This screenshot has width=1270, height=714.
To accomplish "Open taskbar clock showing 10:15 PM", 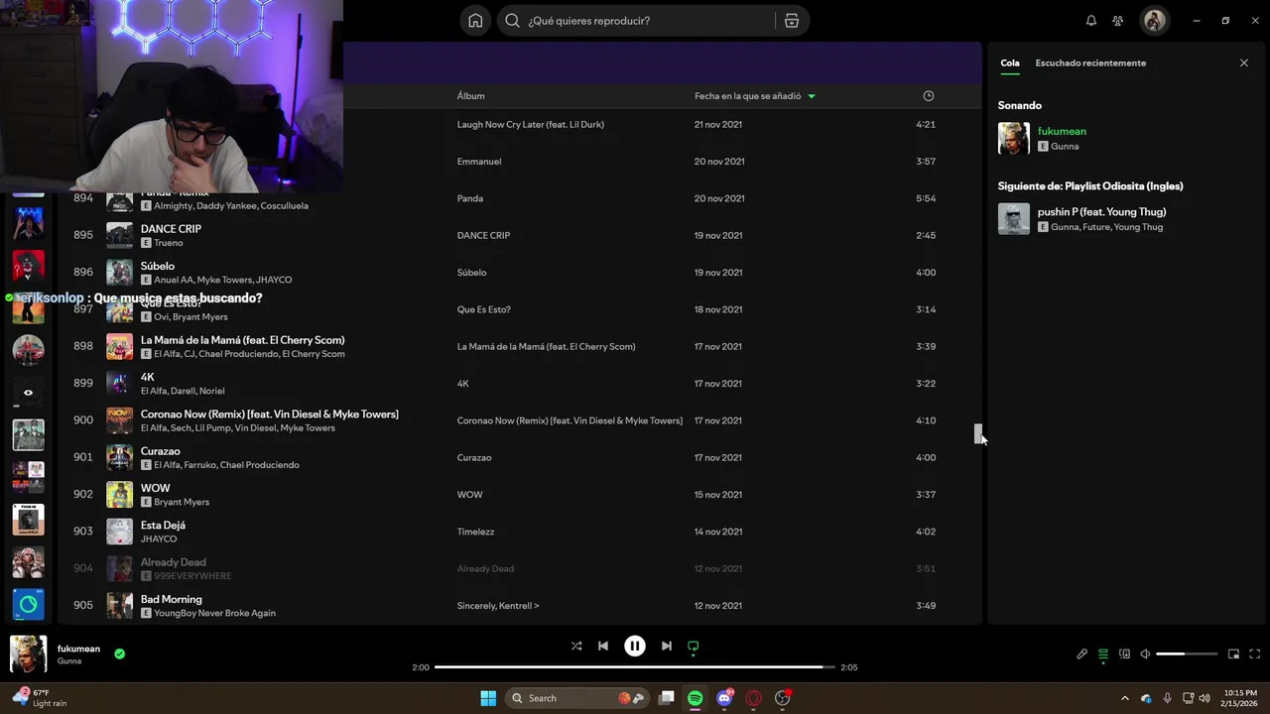I will click(1240, 698).
